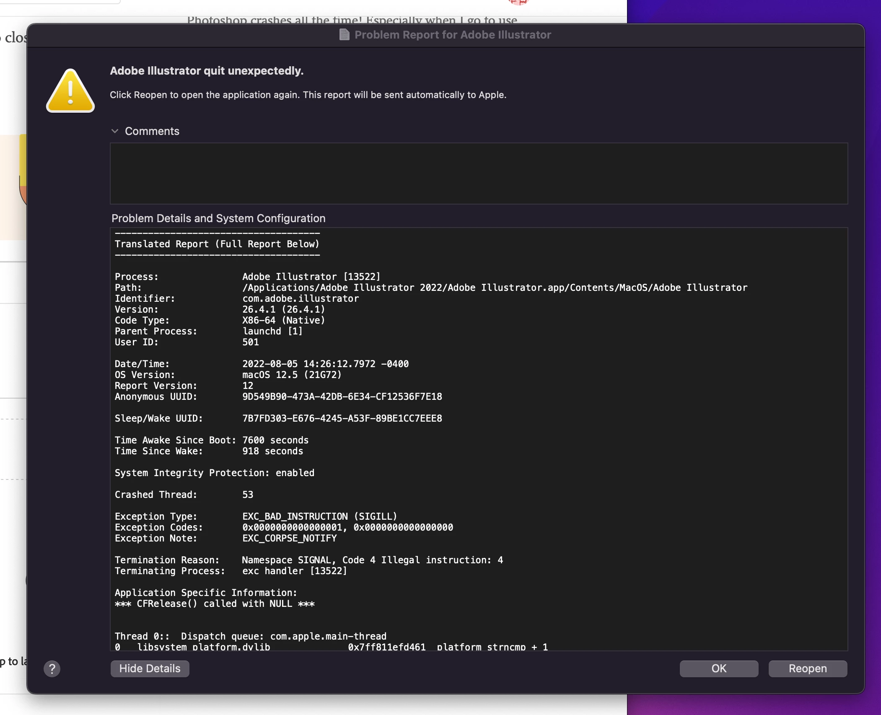Click inside the empty Comments text box
This screenshot has height=715, width=881.
click(x=478, y=174)
